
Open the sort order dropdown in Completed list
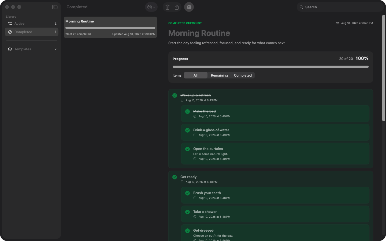[151, 7]
